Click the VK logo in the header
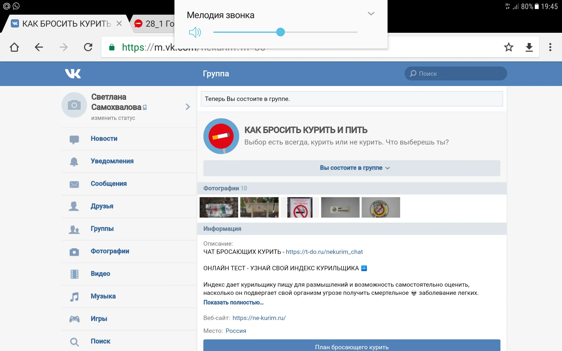Image resolution: width=562 pixels, height=351 pixels. pyautogui.click(x=73, y=73)
